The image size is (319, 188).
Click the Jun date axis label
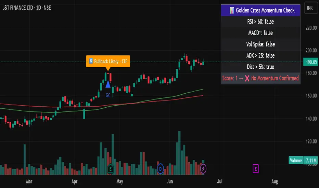point(170,181)
